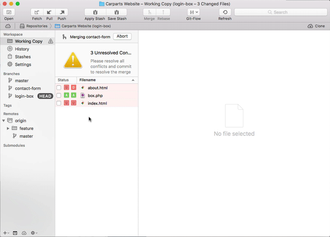This screenshot has height=237, width=330.
Task: Open the gear actions menu in sidebar footer
Action: click(x=34, y=233)
